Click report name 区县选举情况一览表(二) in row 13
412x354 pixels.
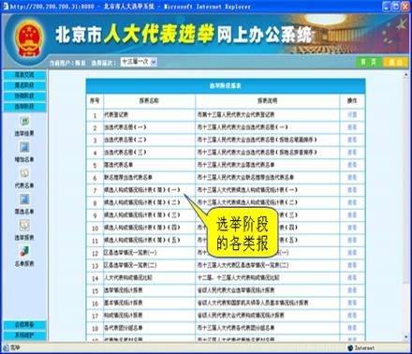tap(130, 265)
